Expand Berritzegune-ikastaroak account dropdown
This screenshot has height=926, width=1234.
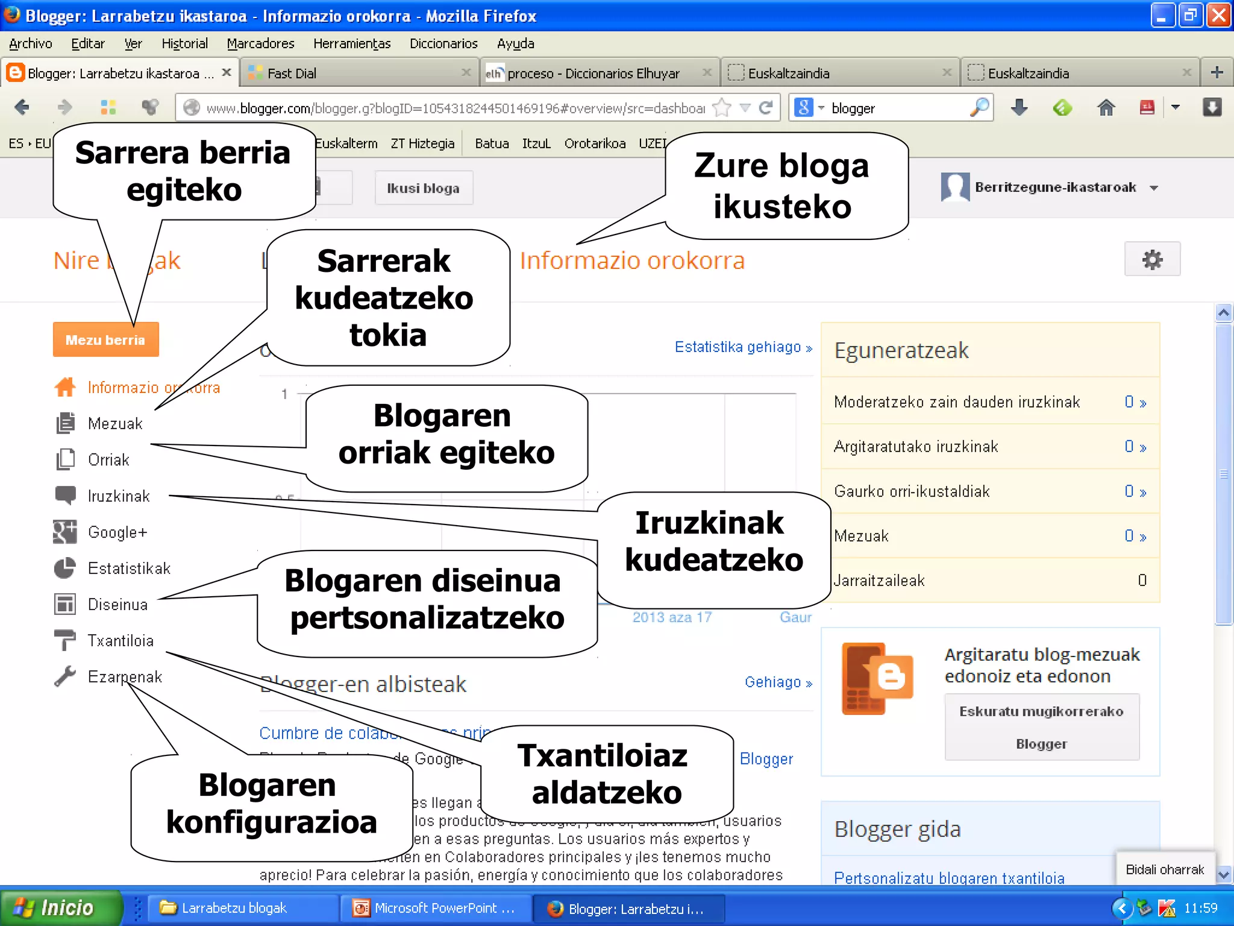coord(1154,188)
